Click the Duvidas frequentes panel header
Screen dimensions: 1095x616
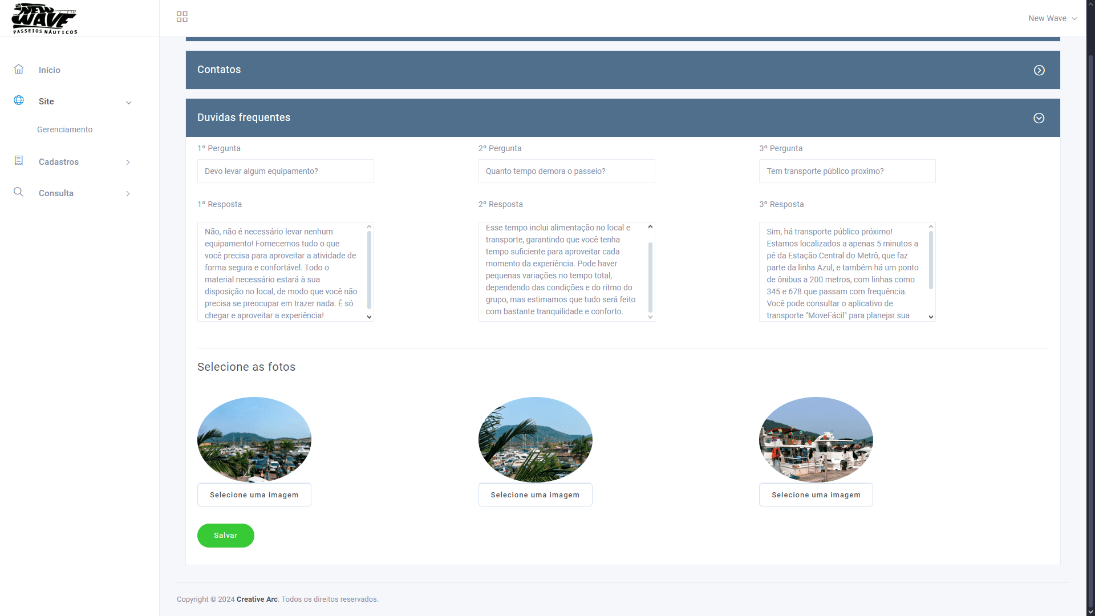point(623,118)
